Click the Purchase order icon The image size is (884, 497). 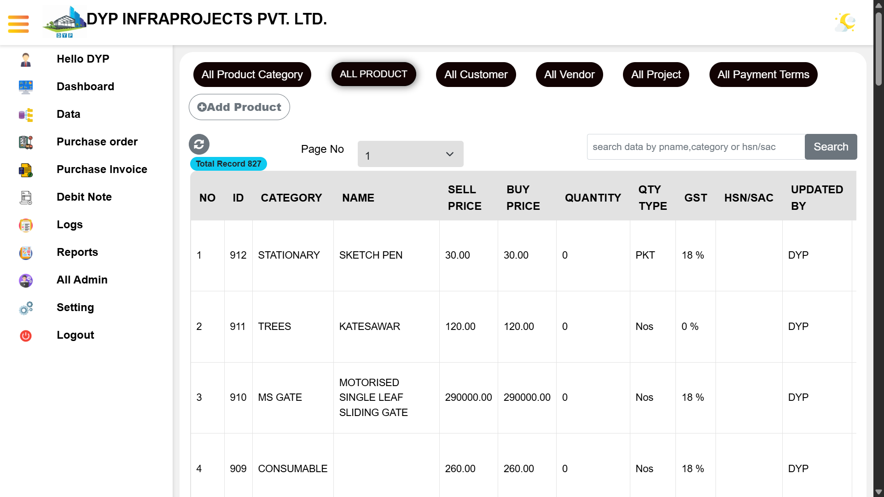coord(26,142)
